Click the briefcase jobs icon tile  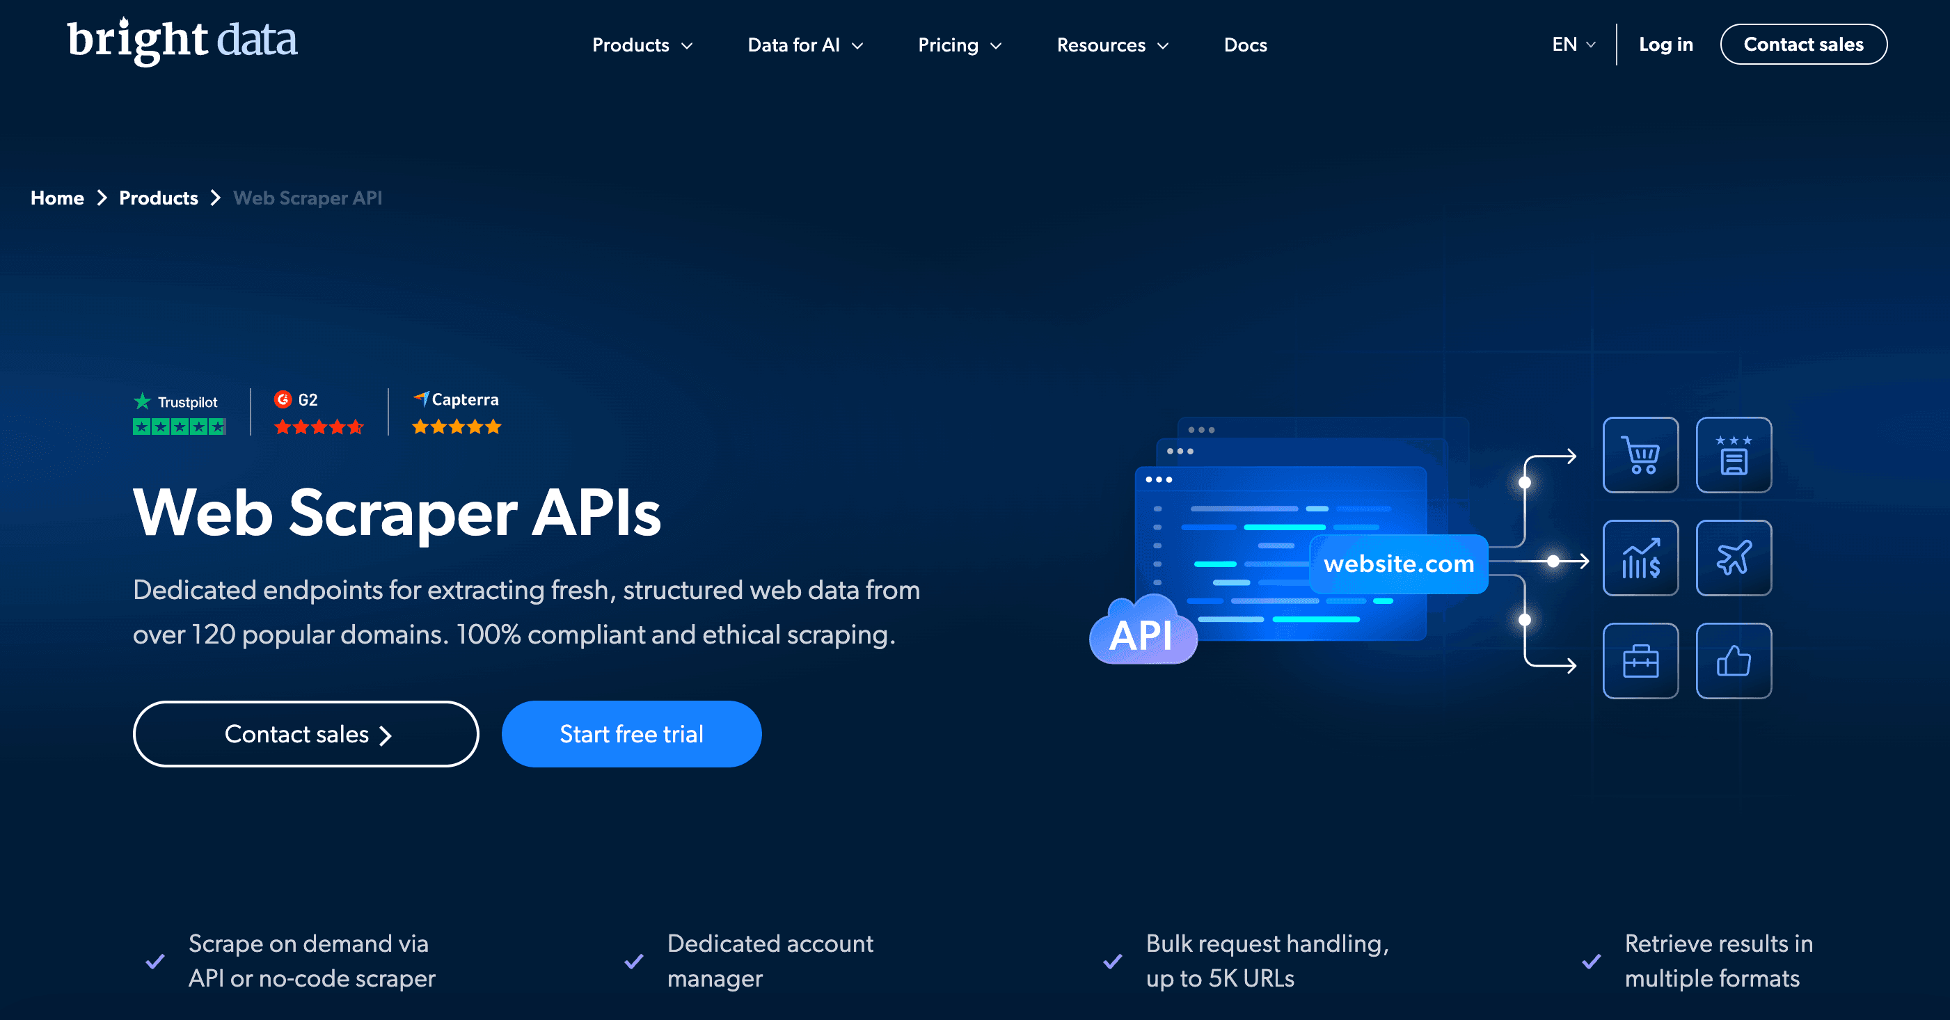point(1640,660)
